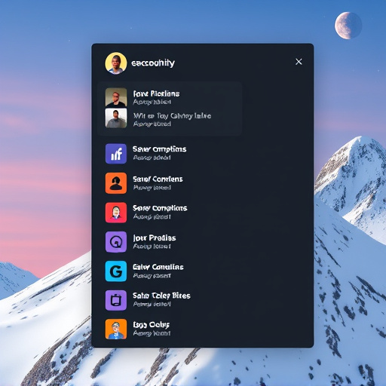The width and height of the screenshot is (386, 386).
Task: Select the 'Saw omptims' list entry text
Action: pos(160,149)
